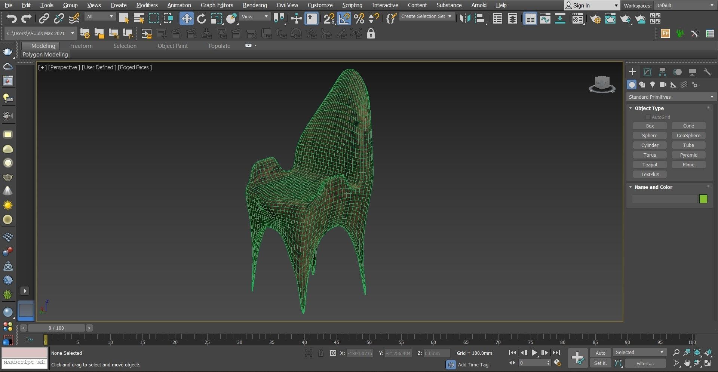Switch to the Freeform ribbon tab

pyautogui.click(x=81, y=46)
